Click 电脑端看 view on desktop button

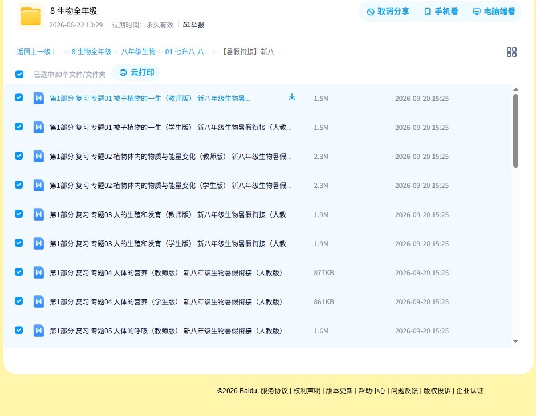494,11
